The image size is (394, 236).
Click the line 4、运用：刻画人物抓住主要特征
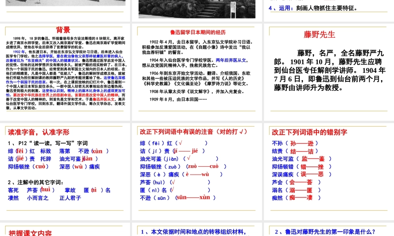click(313, 8)
